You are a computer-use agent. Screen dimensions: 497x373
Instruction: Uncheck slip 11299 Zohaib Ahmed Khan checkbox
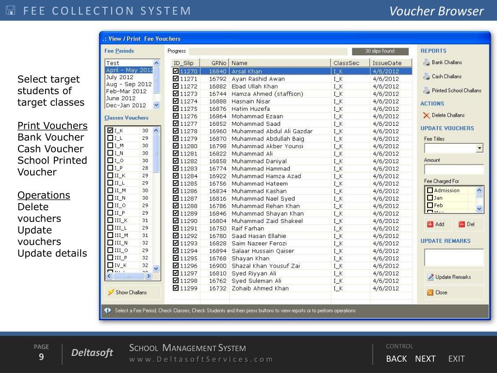(176, 288)
